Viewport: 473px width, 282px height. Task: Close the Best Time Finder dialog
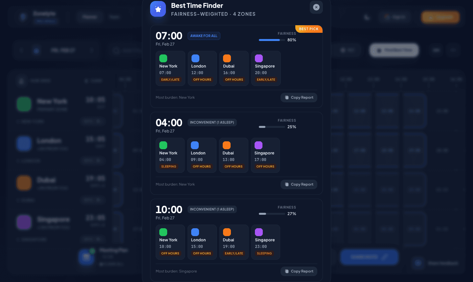pyautogui.click(x=316, y=7)
